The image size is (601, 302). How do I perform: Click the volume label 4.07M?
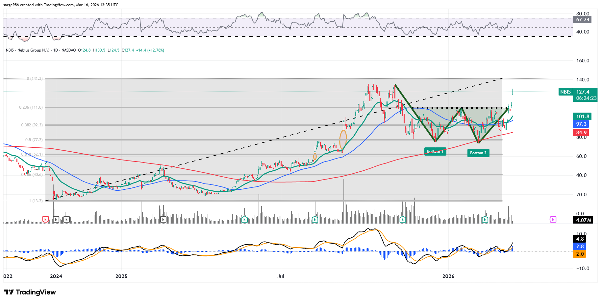(x=584, y=220)
